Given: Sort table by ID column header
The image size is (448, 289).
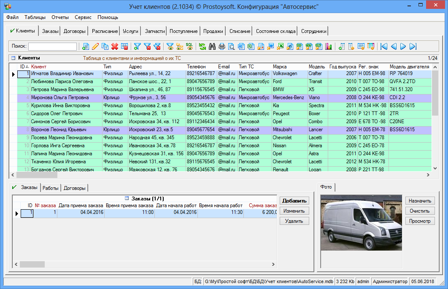Looking at the screenshot, I should click(23, 67).
